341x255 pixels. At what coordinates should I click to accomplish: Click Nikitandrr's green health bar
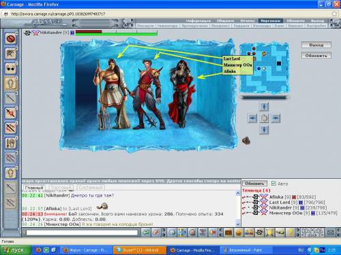[x=117, y=34]
